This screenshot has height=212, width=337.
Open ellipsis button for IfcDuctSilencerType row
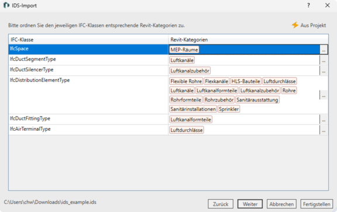(x=324, y=71)
